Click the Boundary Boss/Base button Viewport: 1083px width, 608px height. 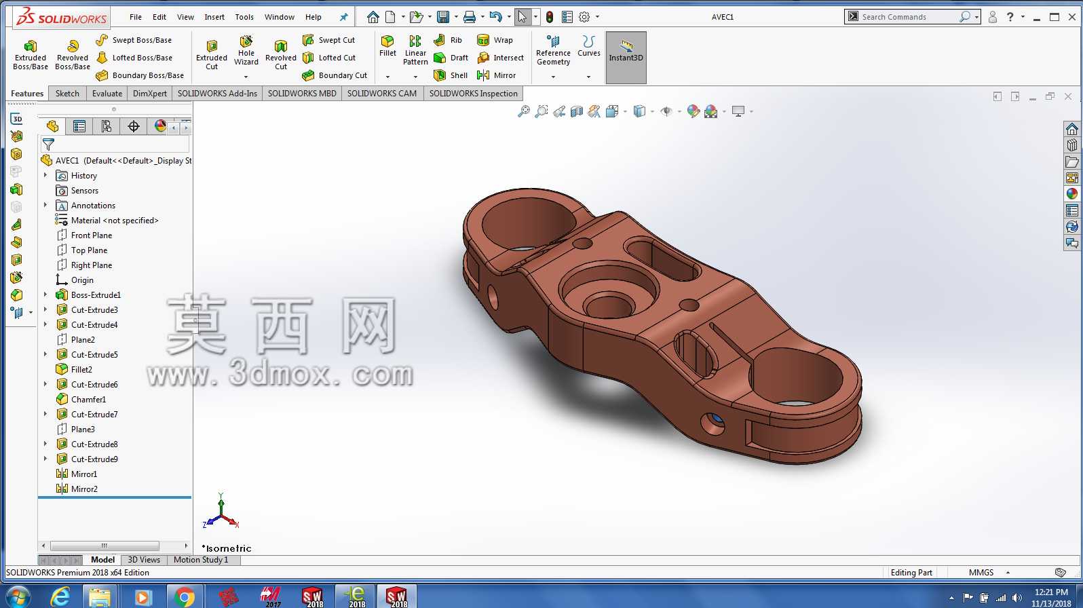[x=140, y=75]
